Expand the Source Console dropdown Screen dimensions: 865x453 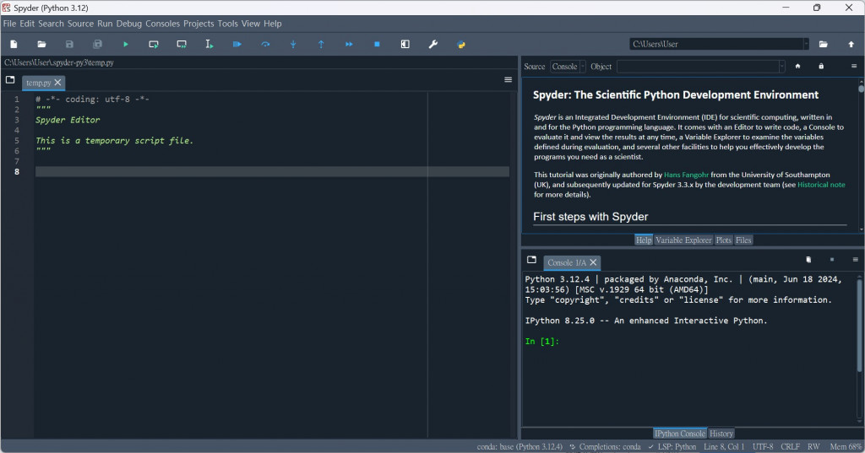(x=583, y=67)
